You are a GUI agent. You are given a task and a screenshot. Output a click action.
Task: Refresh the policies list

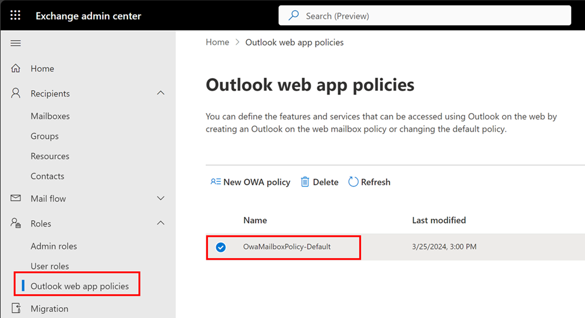click(369, 182)
